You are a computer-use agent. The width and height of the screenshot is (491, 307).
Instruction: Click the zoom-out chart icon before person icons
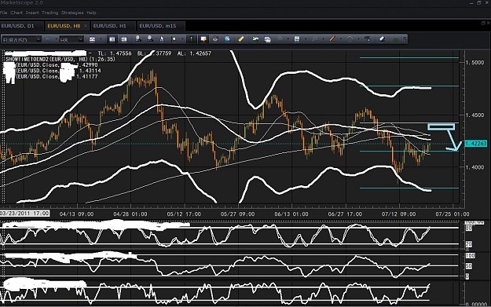(124, 39)
